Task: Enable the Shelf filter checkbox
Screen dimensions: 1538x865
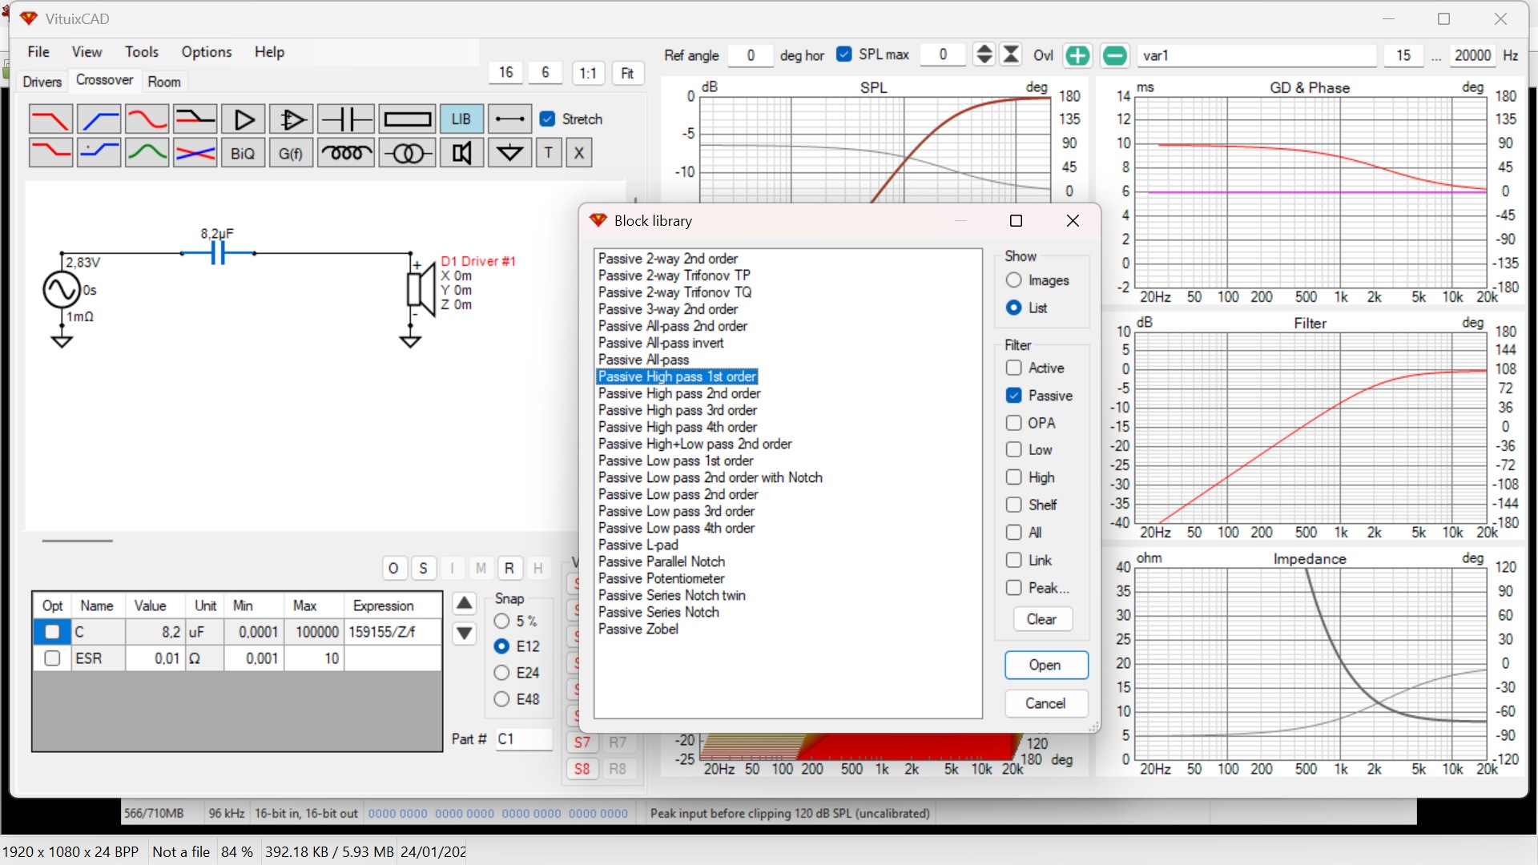Action: (1014, 505)
